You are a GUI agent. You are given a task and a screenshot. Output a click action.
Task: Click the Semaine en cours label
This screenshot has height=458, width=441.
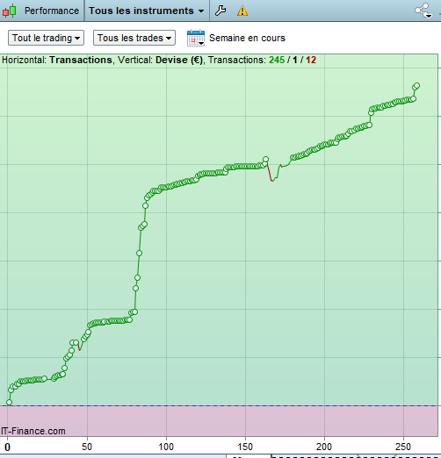247,38
